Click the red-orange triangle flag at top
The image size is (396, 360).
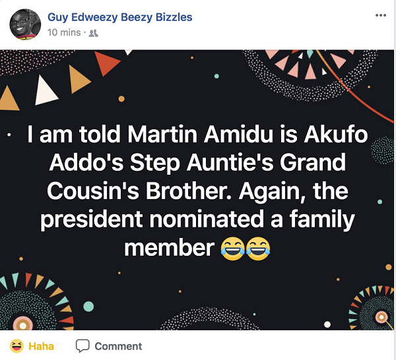[x=106, y=63]
